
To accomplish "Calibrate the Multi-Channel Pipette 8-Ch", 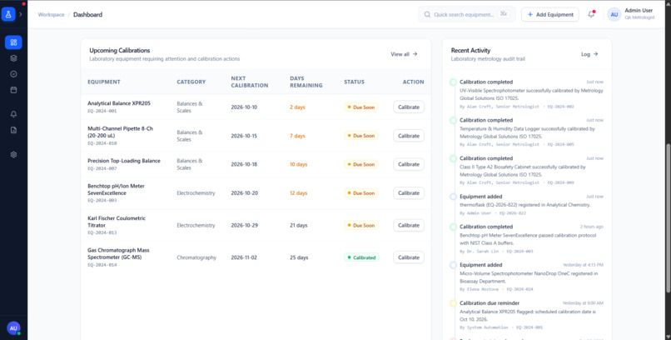I will click(409, 136).
